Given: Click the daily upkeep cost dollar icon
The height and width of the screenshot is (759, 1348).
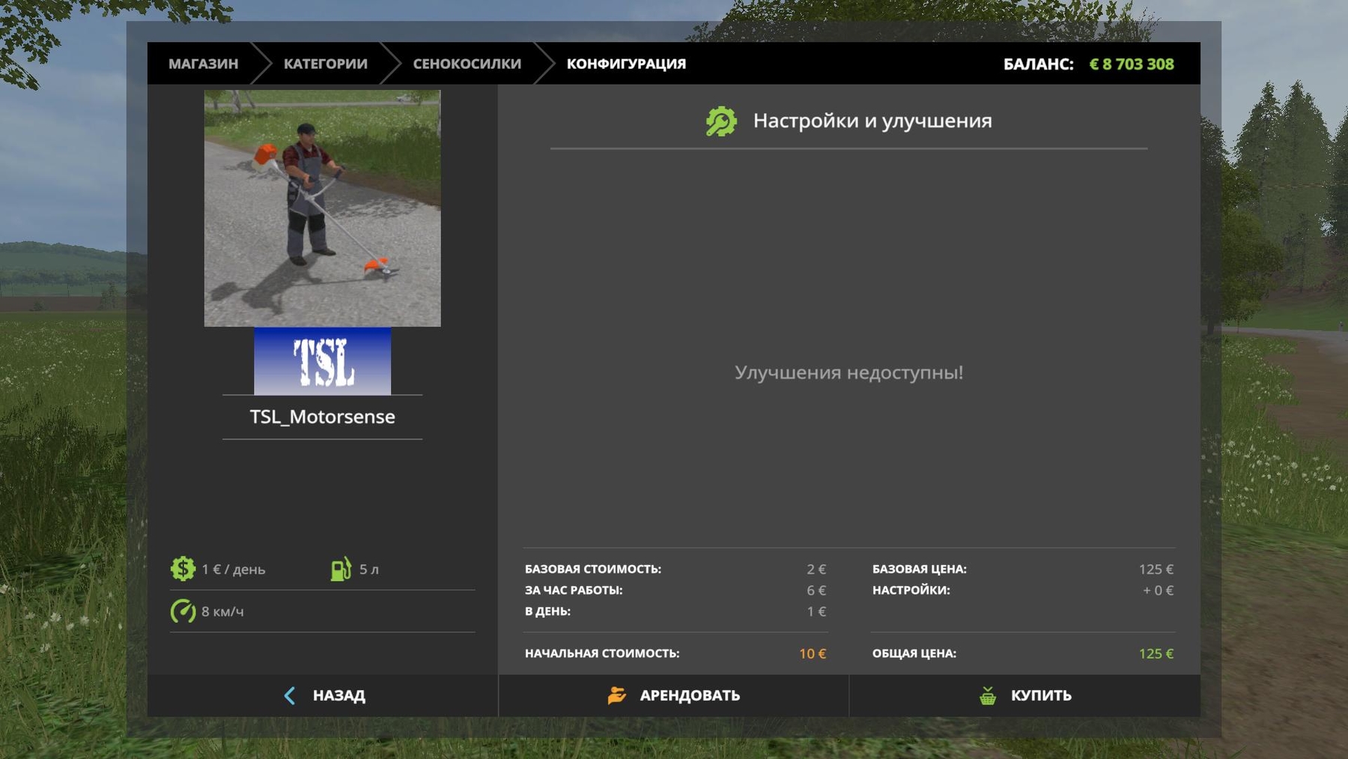Looking at the screenshot, I should (183, 569).
